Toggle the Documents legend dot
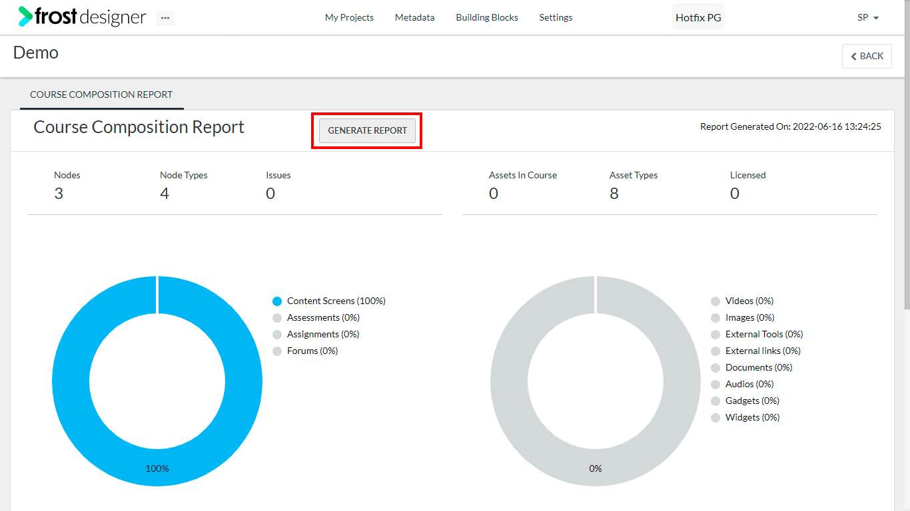 click(716, 368)
